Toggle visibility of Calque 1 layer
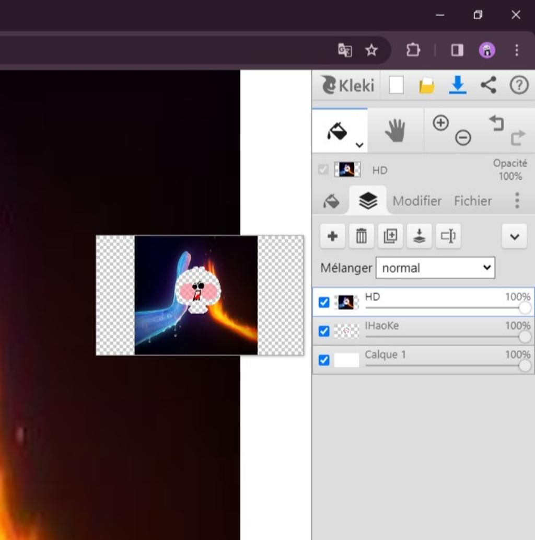The height and width of the screenshot is (540, 535). coord(323,360)
